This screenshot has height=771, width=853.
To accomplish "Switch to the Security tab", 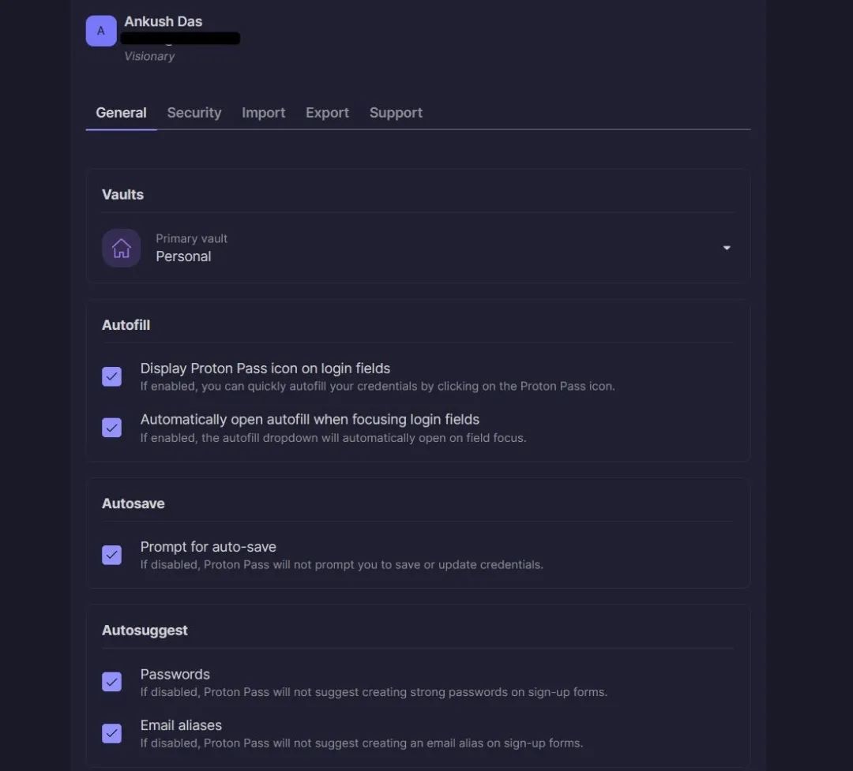I will [x=194, y=113].
